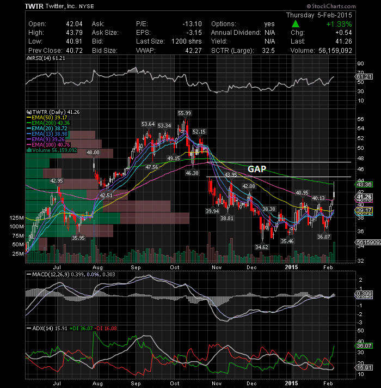Click the 38.38 price label
381x388 pixels.
tap(268, 209)
